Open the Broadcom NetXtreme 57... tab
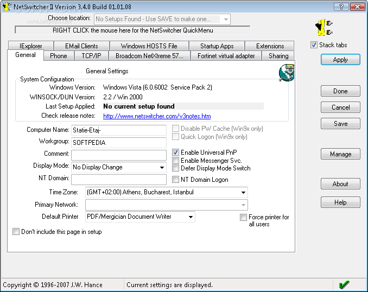The width and height of the screenshot is (368, 292). 149,56
